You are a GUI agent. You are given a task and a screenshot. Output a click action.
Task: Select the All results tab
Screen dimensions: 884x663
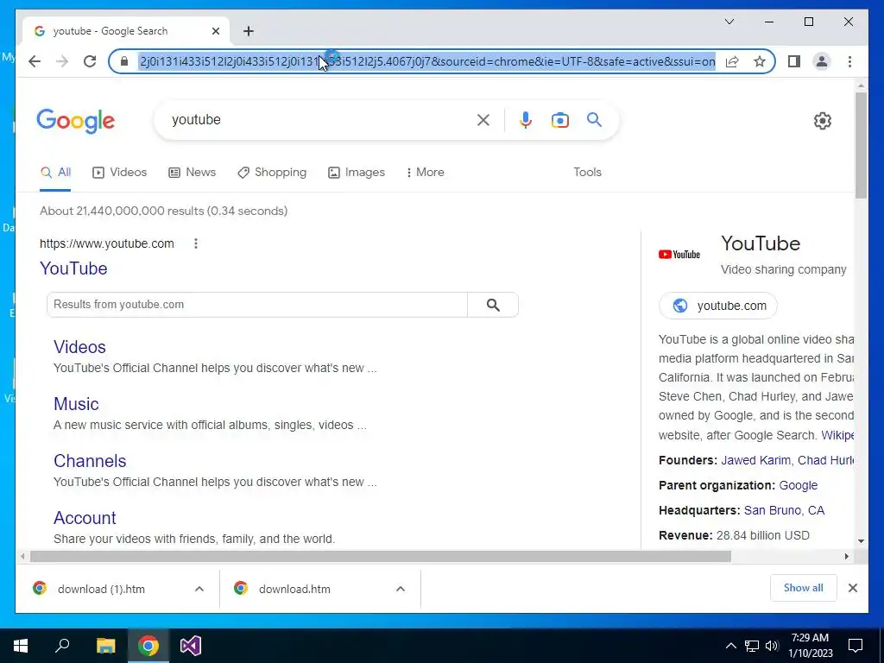[x=55, y=173]
